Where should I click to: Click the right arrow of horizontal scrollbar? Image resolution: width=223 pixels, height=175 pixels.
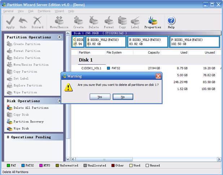219,159
